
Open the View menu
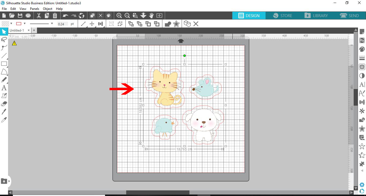pyautogui.click(x=23, y=9)
